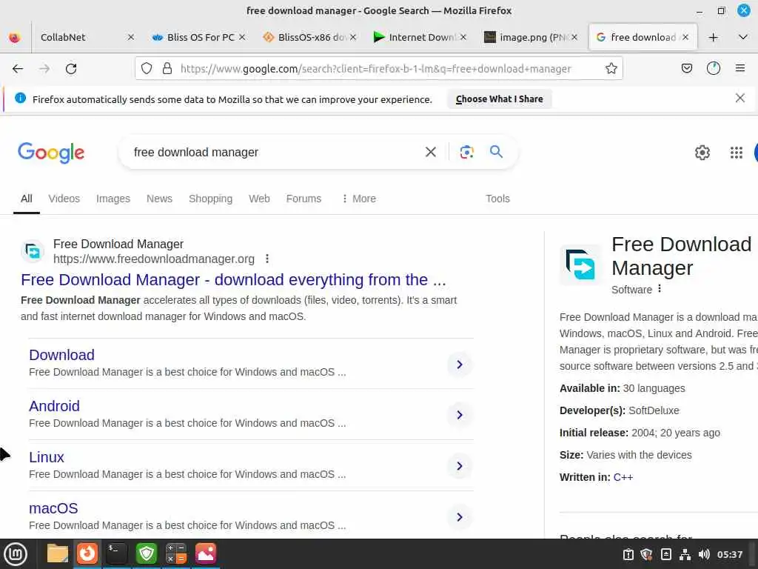The width and height of the screenshot is (758, 569).
Task: Click Google logo to go home
Action: pos(51,153)
